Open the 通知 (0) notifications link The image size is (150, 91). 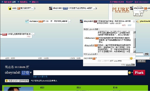click(35, 2)
